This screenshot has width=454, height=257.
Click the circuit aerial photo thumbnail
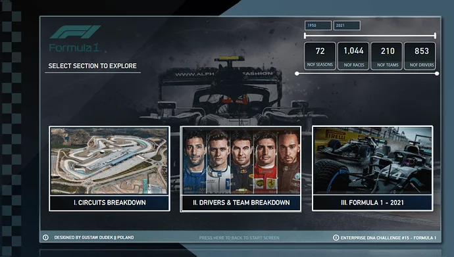[x=109, y=161]
